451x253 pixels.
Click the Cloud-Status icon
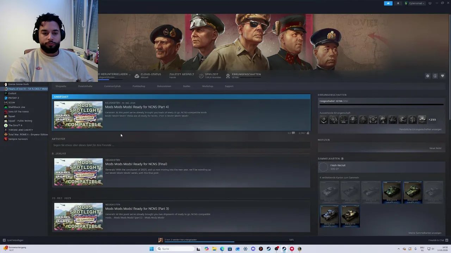137,76
